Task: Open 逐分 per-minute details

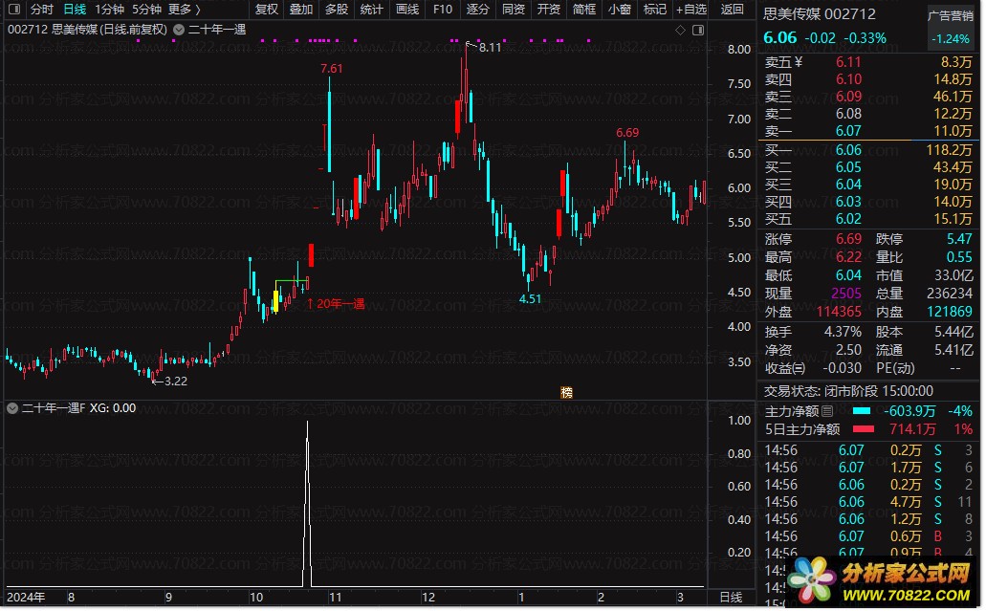Action: [x=478, y=10]
